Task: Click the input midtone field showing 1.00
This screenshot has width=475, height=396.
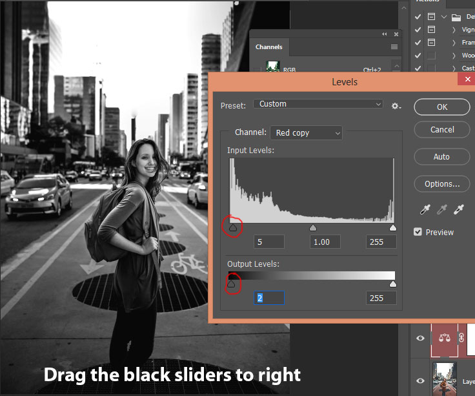Action: pos(325,242)
